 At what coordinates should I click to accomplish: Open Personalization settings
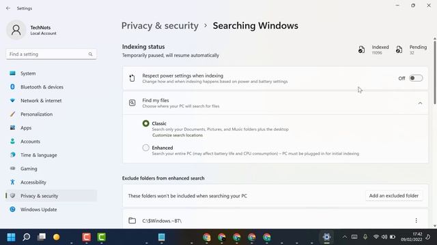click(x=51, y=114)
